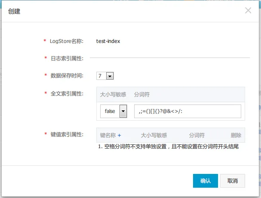Click the 大小写敏感 header in 键值索引属性 table
The image size is (261, 198).
[154, 135]
